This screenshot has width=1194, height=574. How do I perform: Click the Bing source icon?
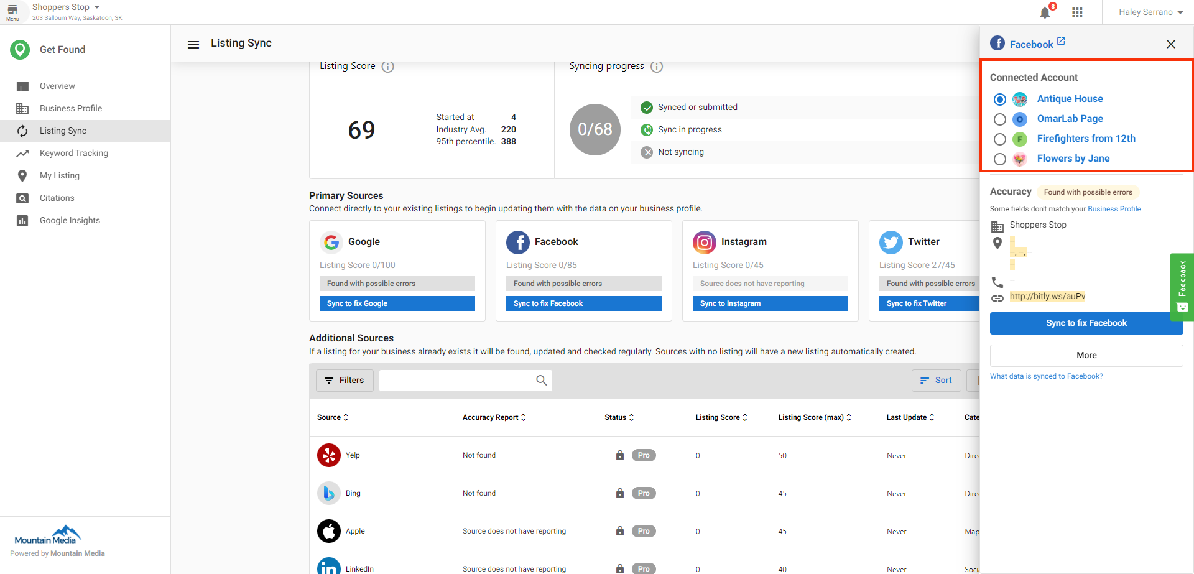point(329,493)
